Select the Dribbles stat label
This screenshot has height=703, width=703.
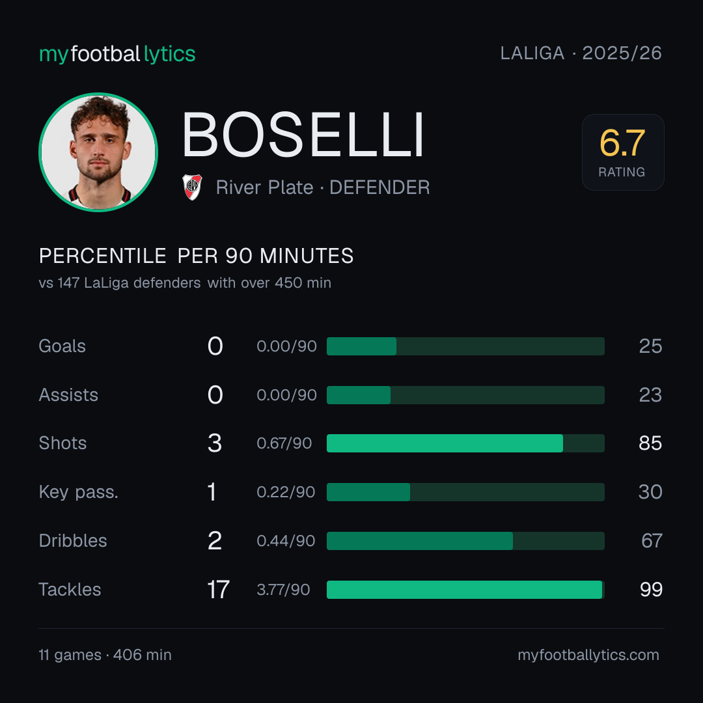click(73, 541)
